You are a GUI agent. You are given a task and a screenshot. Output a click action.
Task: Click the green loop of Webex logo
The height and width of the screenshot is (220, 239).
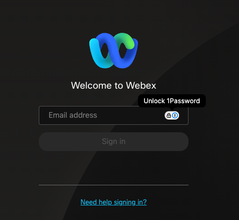(x=127, y=41)
